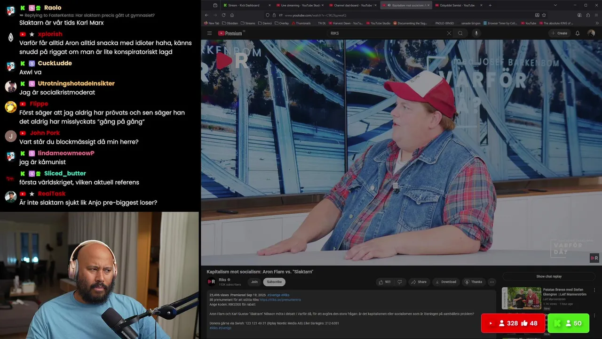Open the Create button on YouTube
This screenshot has height=339, width=602.
(x=559, y=33)
